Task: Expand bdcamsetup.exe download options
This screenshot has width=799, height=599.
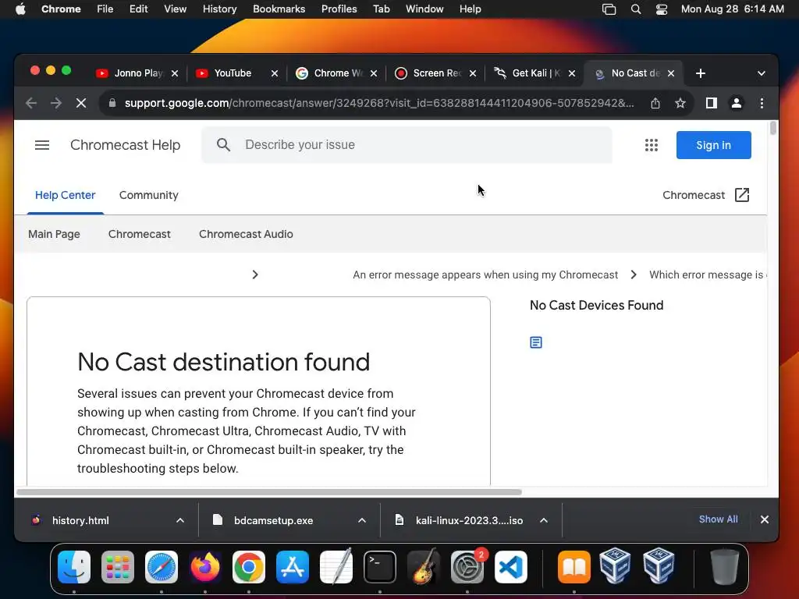Action: (362, 520)
